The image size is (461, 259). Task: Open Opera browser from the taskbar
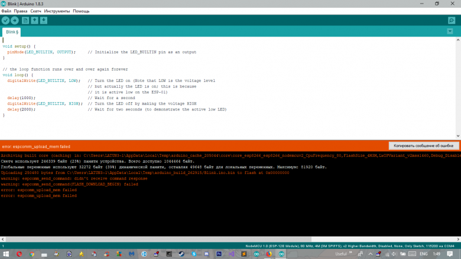point(19,254)
